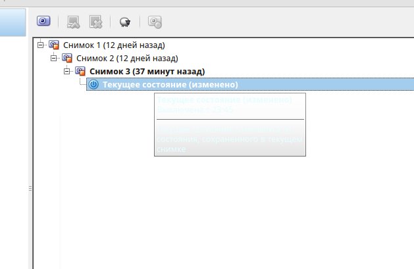Select Текущее состояние (изменено) row

pos(250,84)
